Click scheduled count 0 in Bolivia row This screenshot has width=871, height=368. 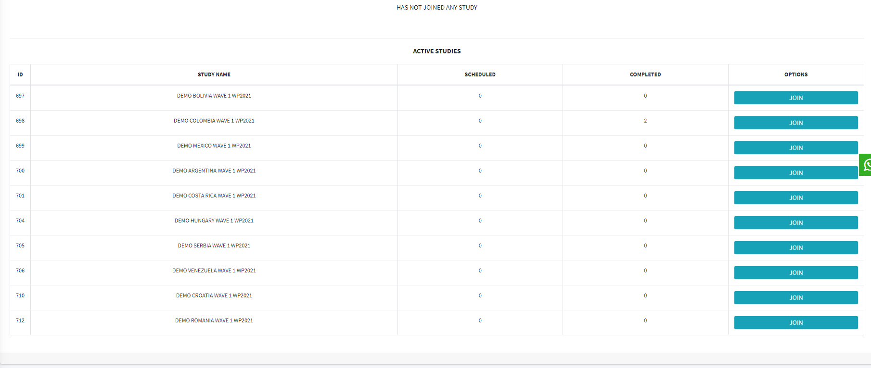tap(480, 96)
